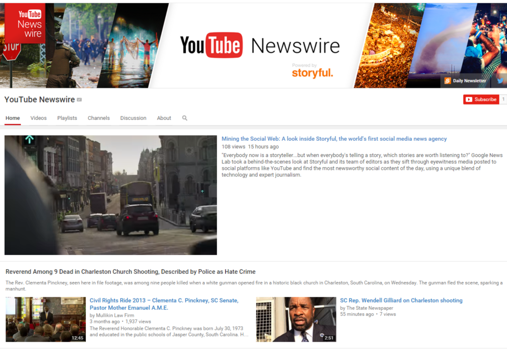Click the orange storyful logo in banner
Viewport: 507px width, 354px height.
click(312, 72)
